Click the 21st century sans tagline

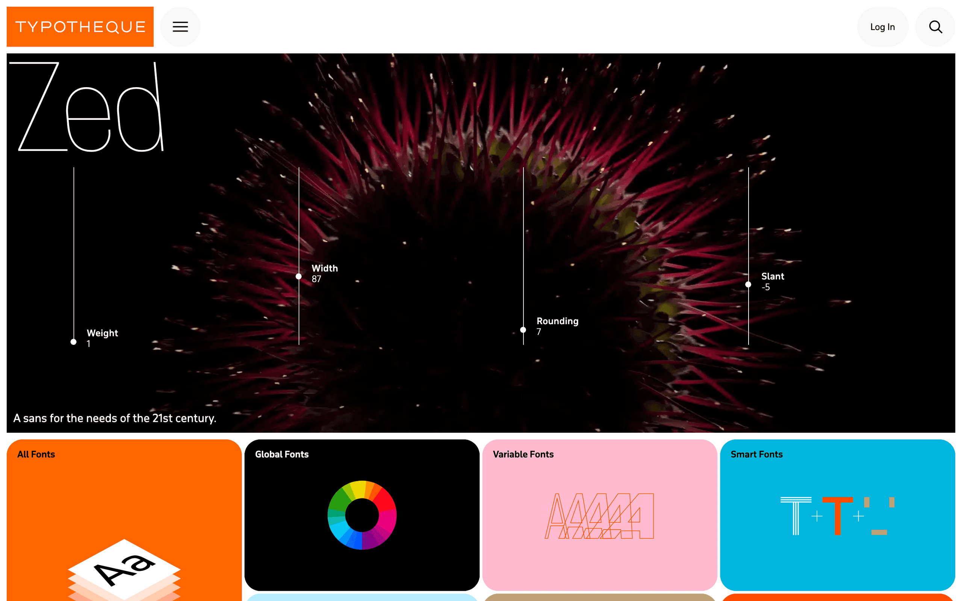(115, 418)
